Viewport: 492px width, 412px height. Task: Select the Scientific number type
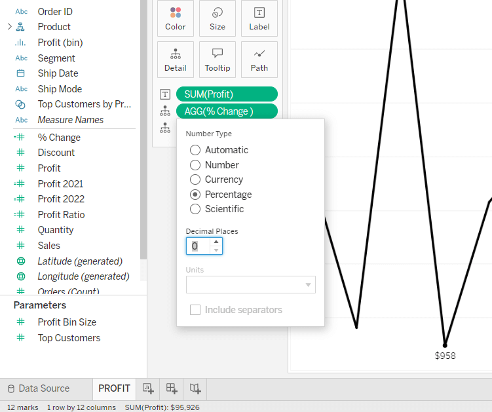point(195,209)
